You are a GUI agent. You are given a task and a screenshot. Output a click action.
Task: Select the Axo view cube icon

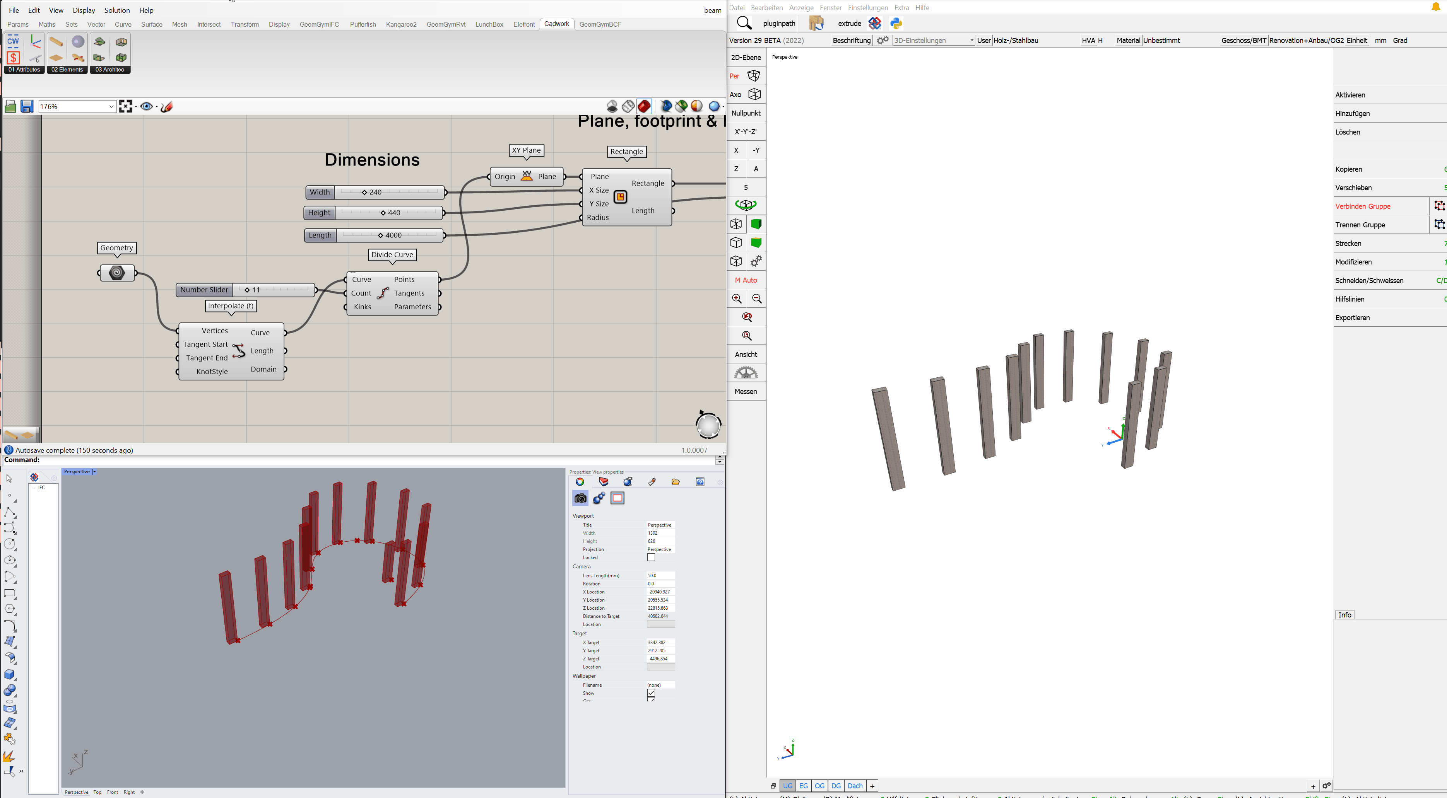pyautogui.click(x=754, y=94)
